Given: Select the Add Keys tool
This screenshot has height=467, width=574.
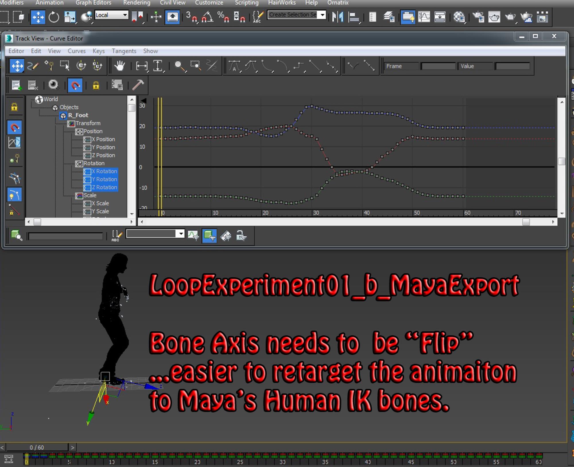Looking at the screenshot, I should [x=49, y=66].
